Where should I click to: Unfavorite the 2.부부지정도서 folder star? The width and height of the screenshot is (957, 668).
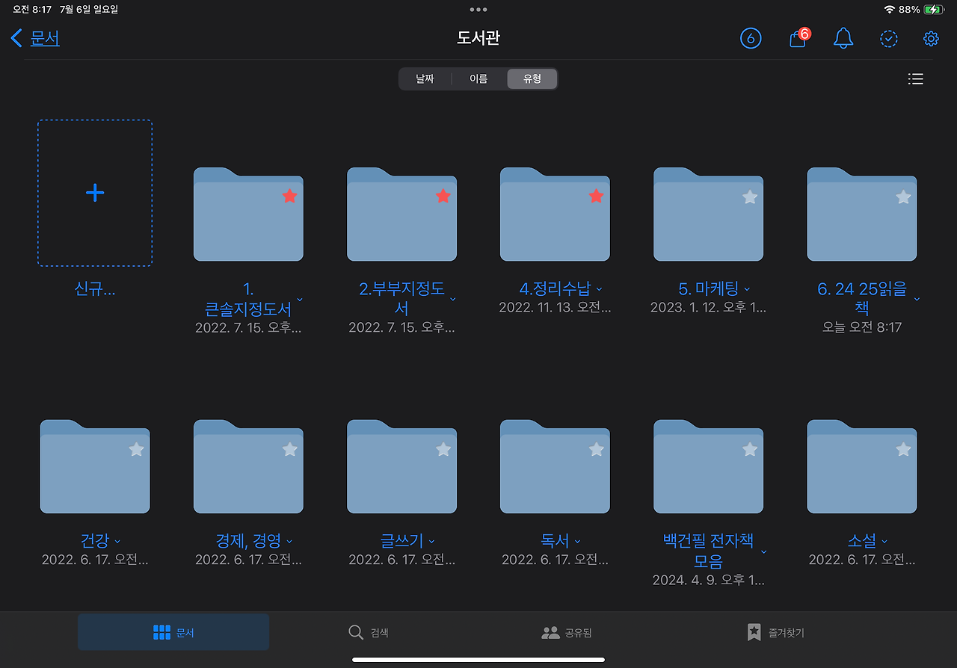(x=443, y=196)
